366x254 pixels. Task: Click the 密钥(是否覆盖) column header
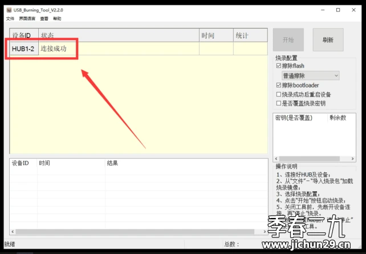(x=300, y=118)
